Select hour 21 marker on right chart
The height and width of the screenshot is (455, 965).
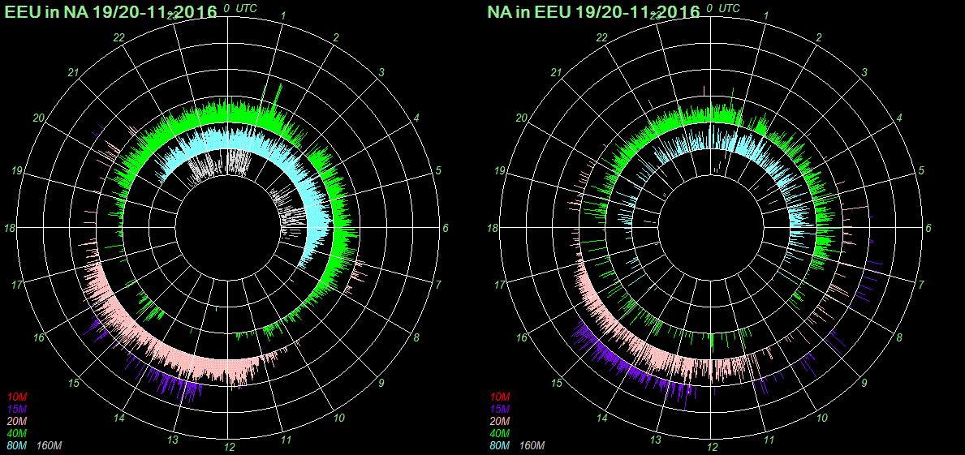click(x=556, y=73)
